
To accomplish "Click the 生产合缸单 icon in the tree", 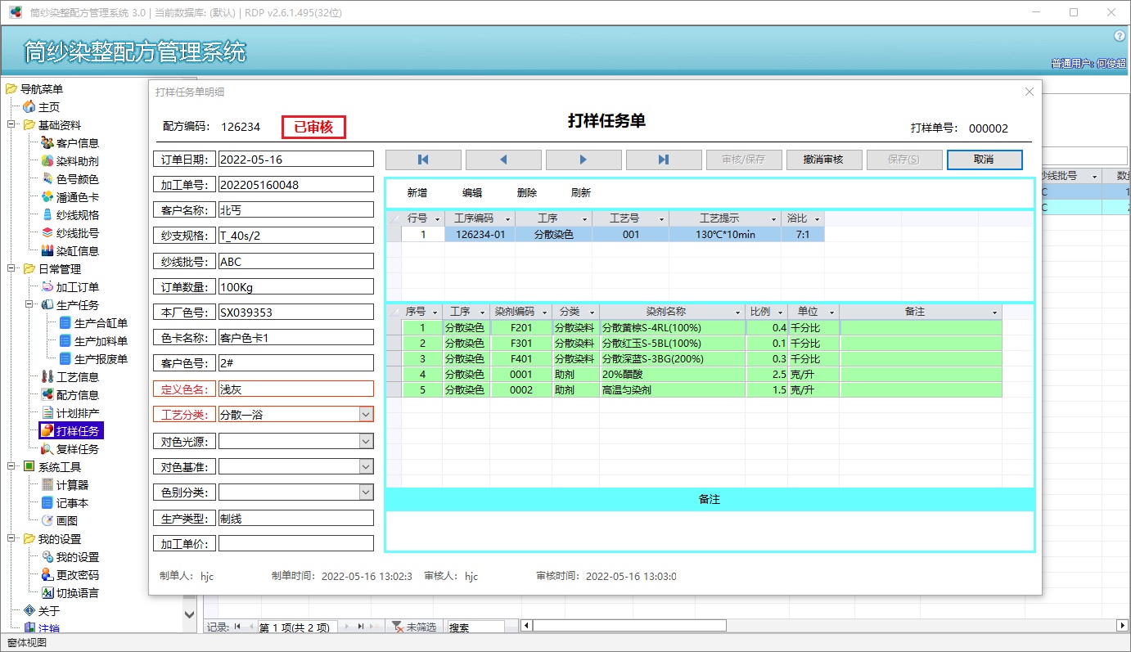I will 65,323.
